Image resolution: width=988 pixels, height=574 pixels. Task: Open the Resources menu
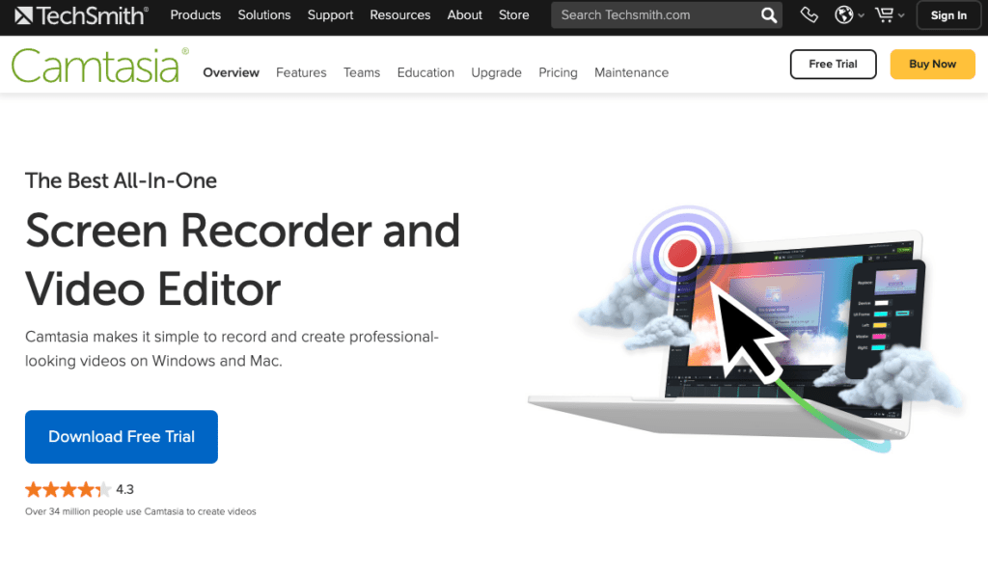(400, 15)
